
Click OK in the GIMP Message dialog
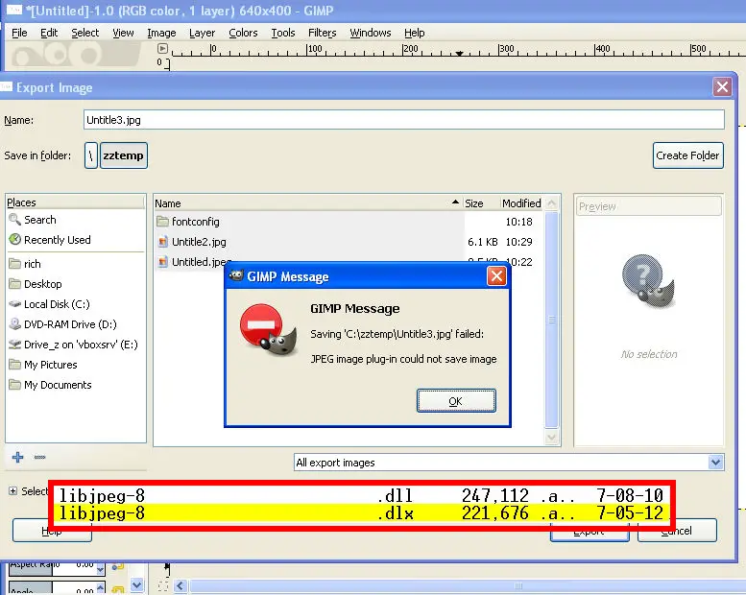point(456,401)
